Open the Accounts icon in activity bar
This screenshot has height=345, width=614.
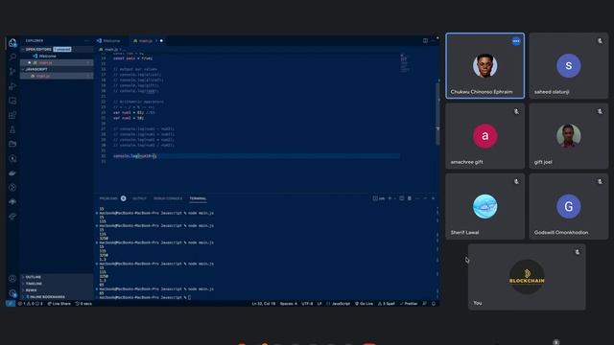click(x=12, y=279)
